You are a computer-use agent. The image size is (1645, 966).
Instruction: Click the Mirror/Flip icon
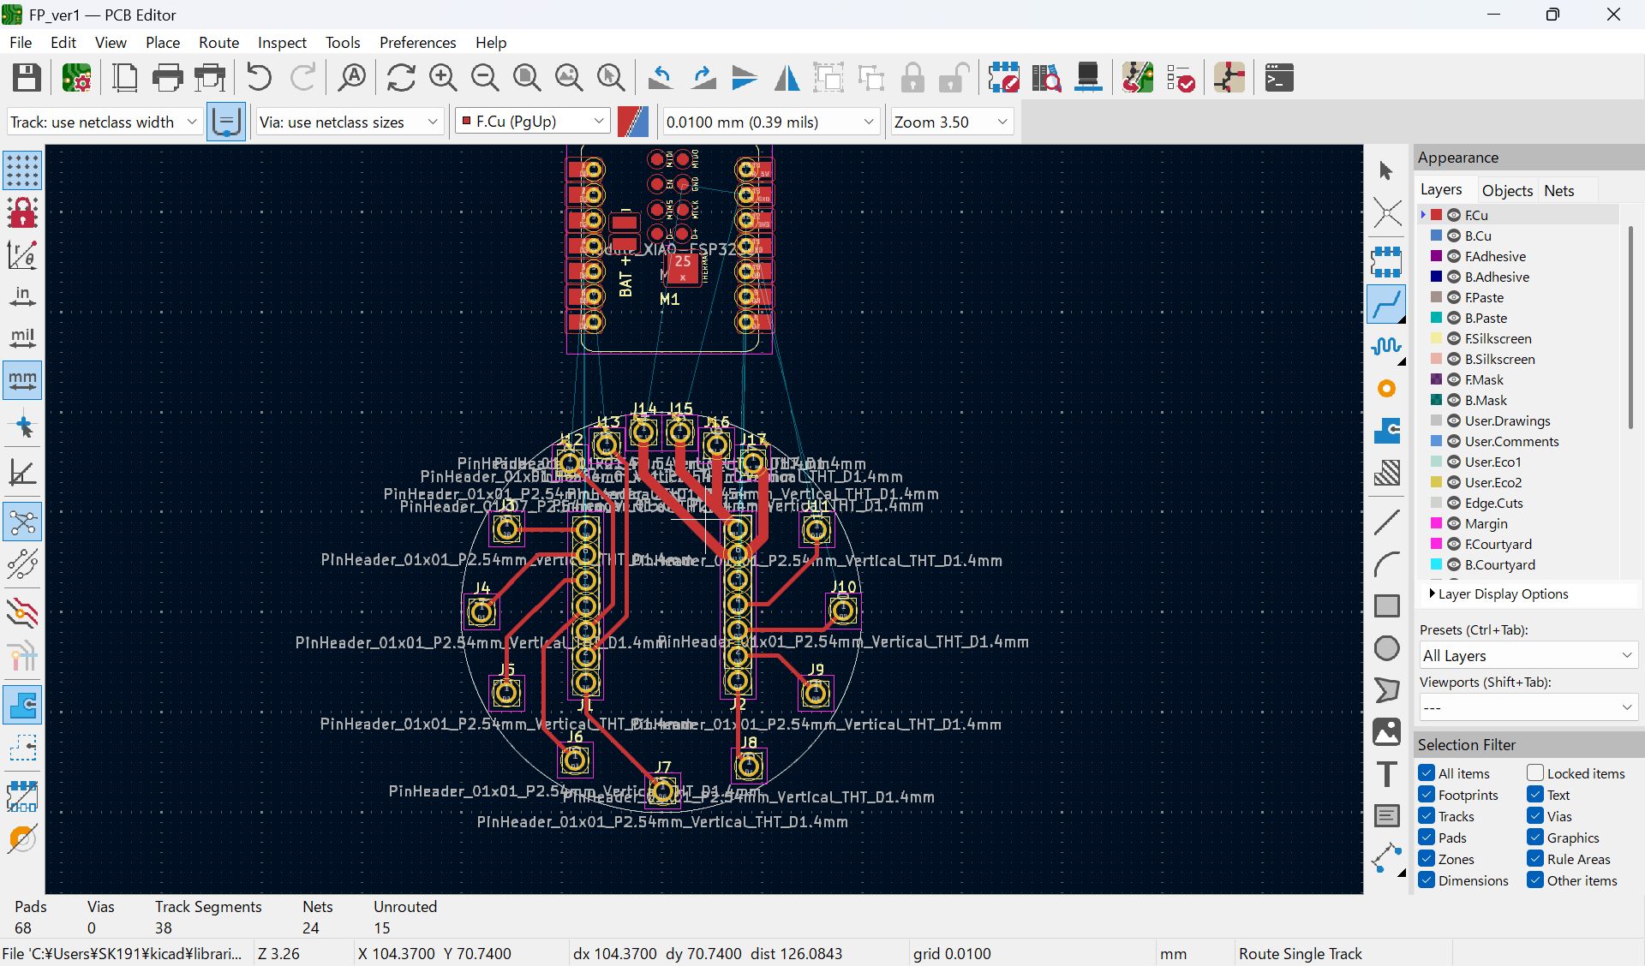click(787, 78)
